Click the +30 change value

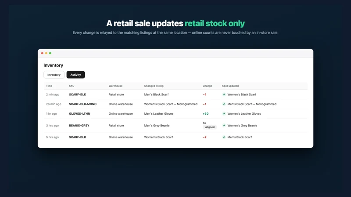point(205,114)
